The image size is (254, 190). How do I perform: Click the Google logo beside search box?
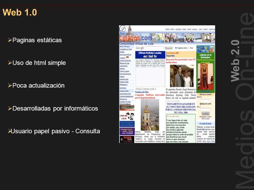pos(140,48)
